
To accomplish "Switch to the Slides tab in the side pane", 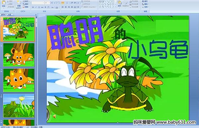I will [3, 15].
